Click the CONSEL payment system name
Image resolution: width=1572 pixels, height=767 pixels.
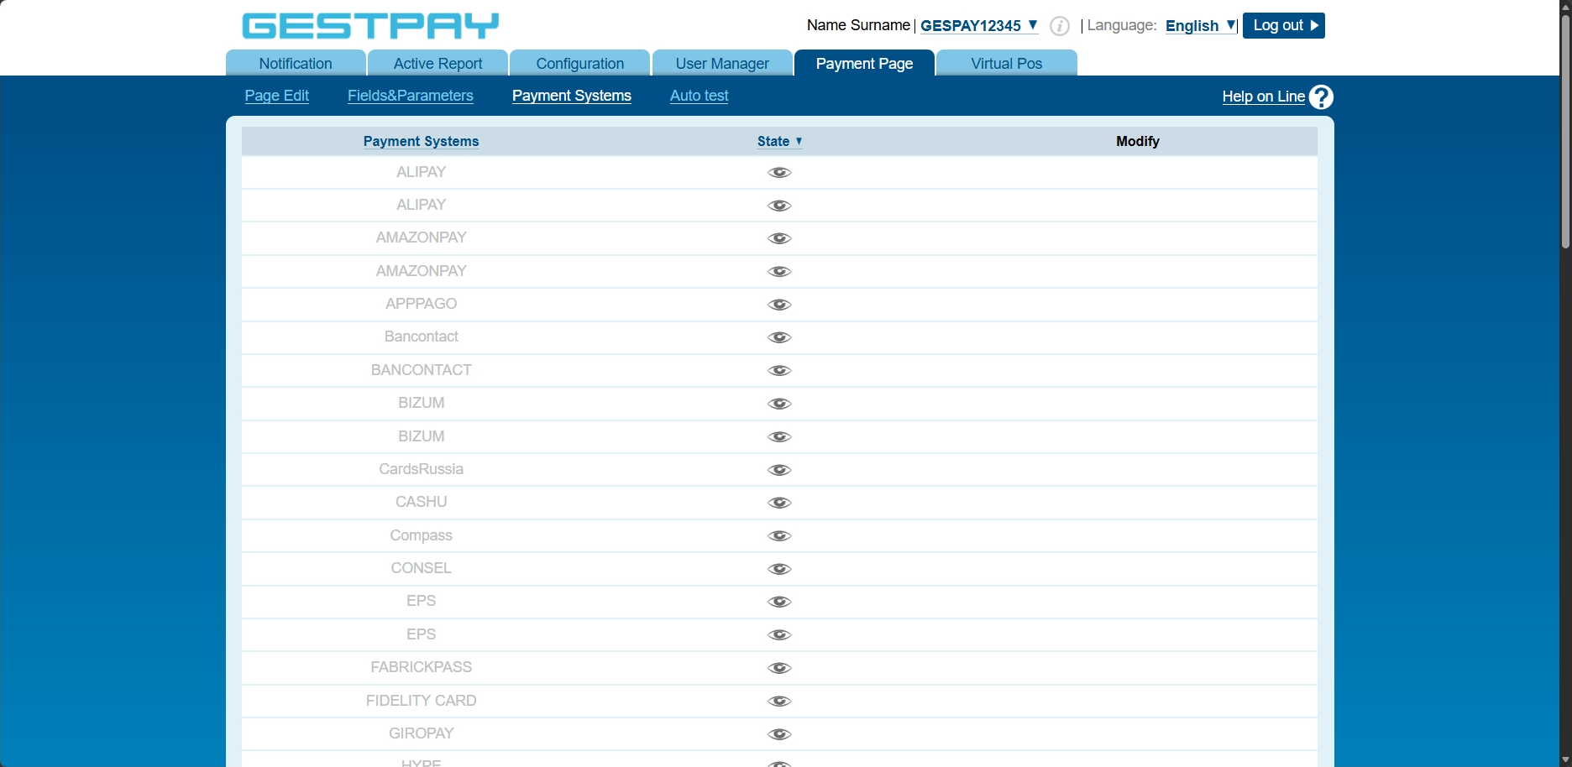(x=421, y=568)
